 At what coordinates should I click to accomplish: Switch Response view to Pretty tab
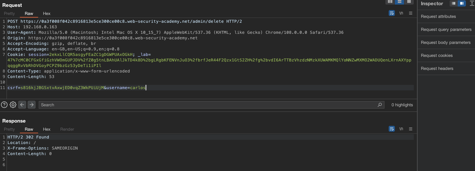click(x=9, y=129)
